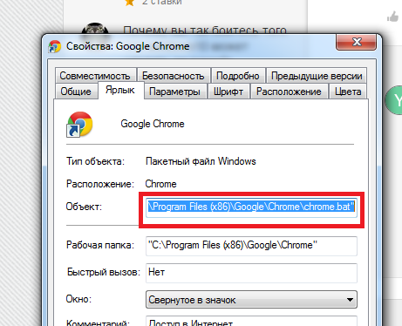Click the Быстрый вызов label
The width and height of the screenshot is (402, 326).
point(104,272)
